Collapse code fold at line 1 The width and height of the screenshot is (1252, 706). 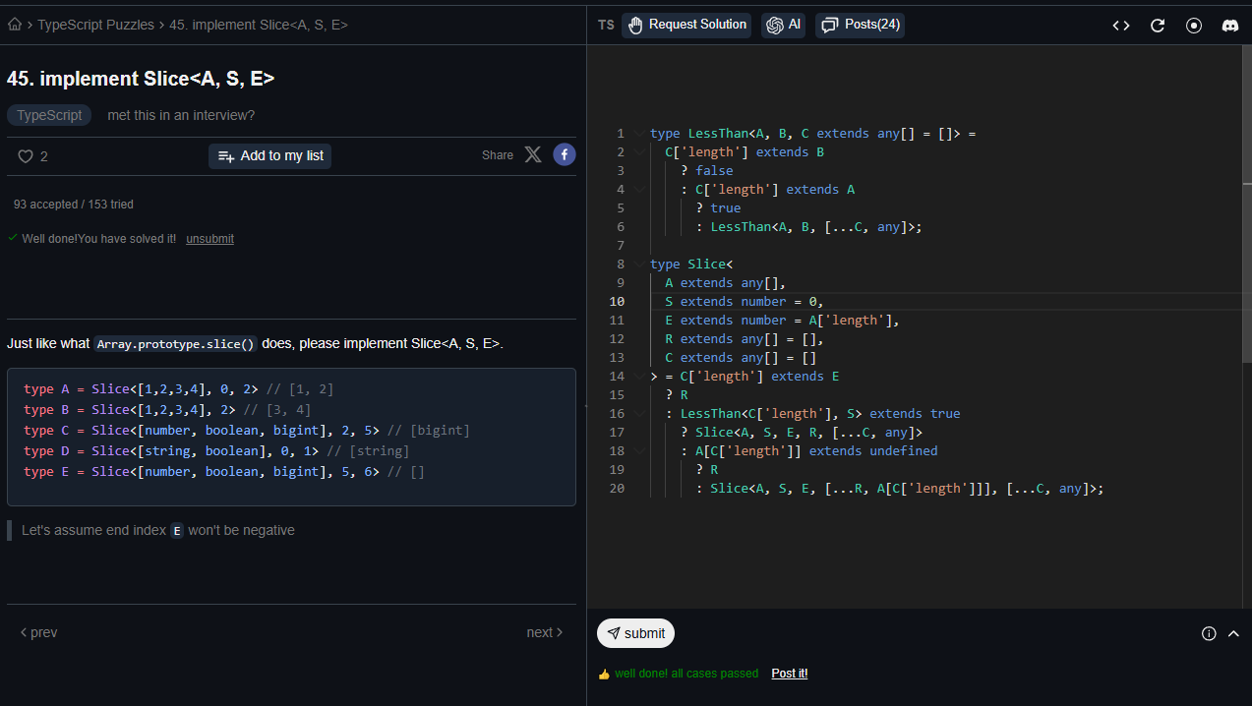point(639,133)
